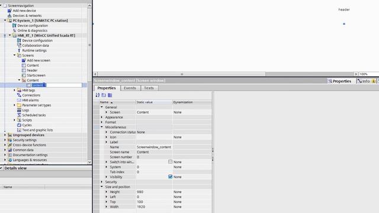The height and width of the screenshot is (213, 379).
Task: Click the expand all properties icon
Action: coord(110,95)
